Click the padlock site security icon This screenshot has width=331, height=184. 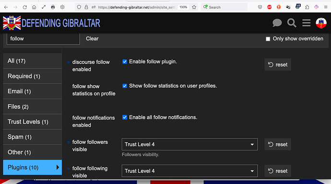click(x=86, y=7)
